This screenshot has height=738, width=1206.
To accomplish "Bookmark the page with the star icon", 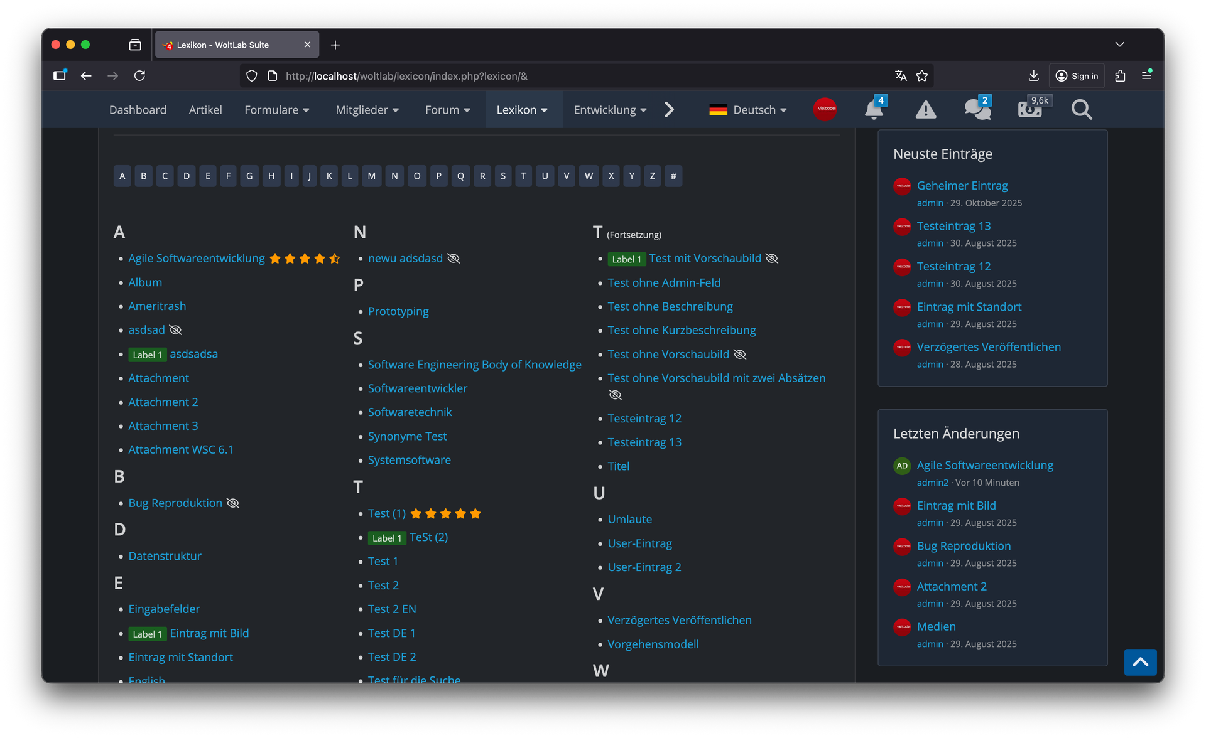I will click(922, 76).
